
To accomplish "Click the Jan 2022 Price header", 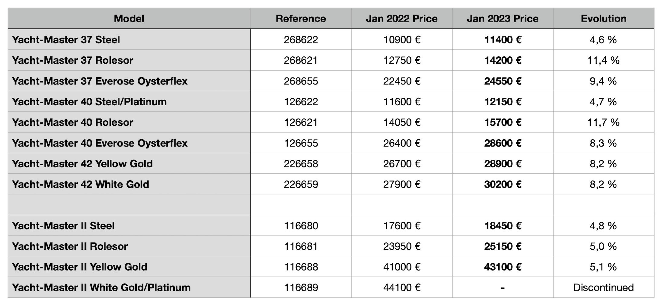I will [402, 19].
